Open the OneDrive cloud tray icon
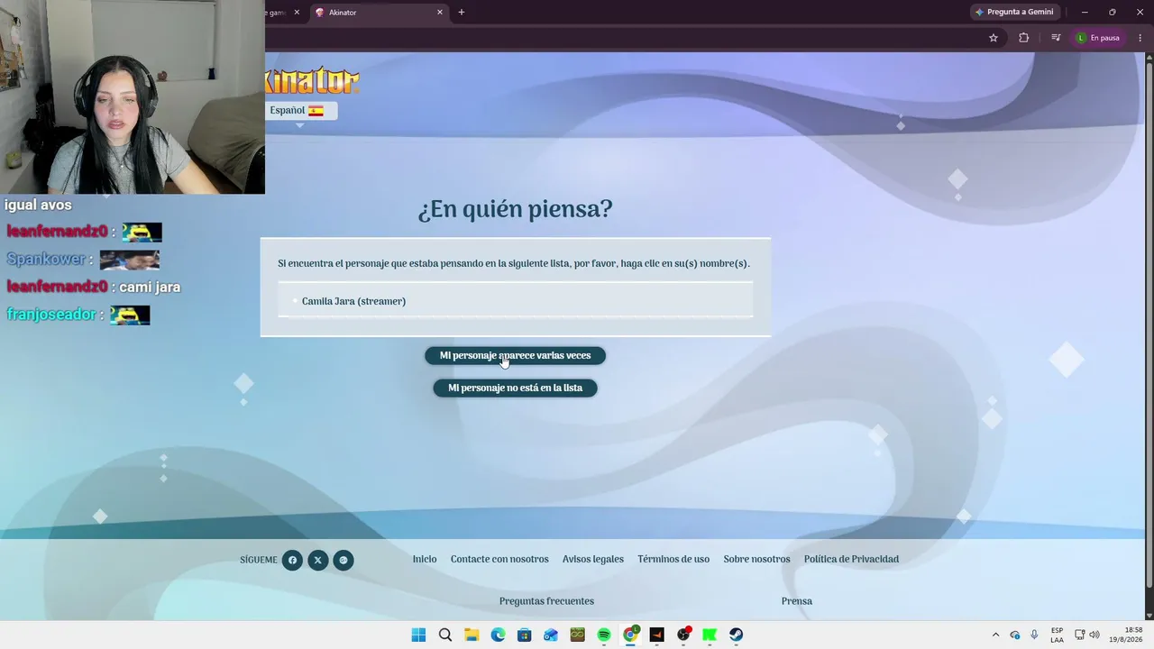The width and height of the screenshot is (1154, 649). coord(1015,635)
